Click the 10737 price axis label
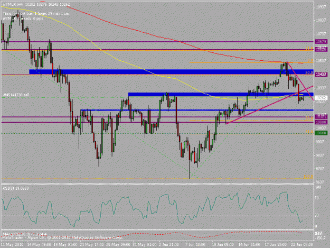The image size is (330, 248). 320,34
